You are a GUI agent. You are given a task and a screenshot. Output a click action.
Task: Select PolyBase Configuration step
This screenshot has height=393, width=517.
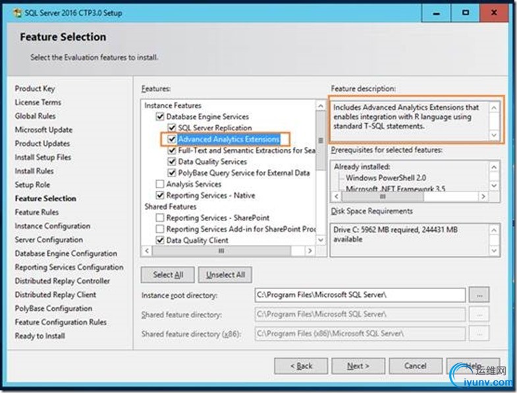(53, 309)
